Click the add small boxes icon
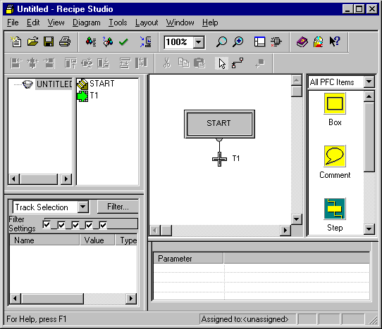 (259, 63)
